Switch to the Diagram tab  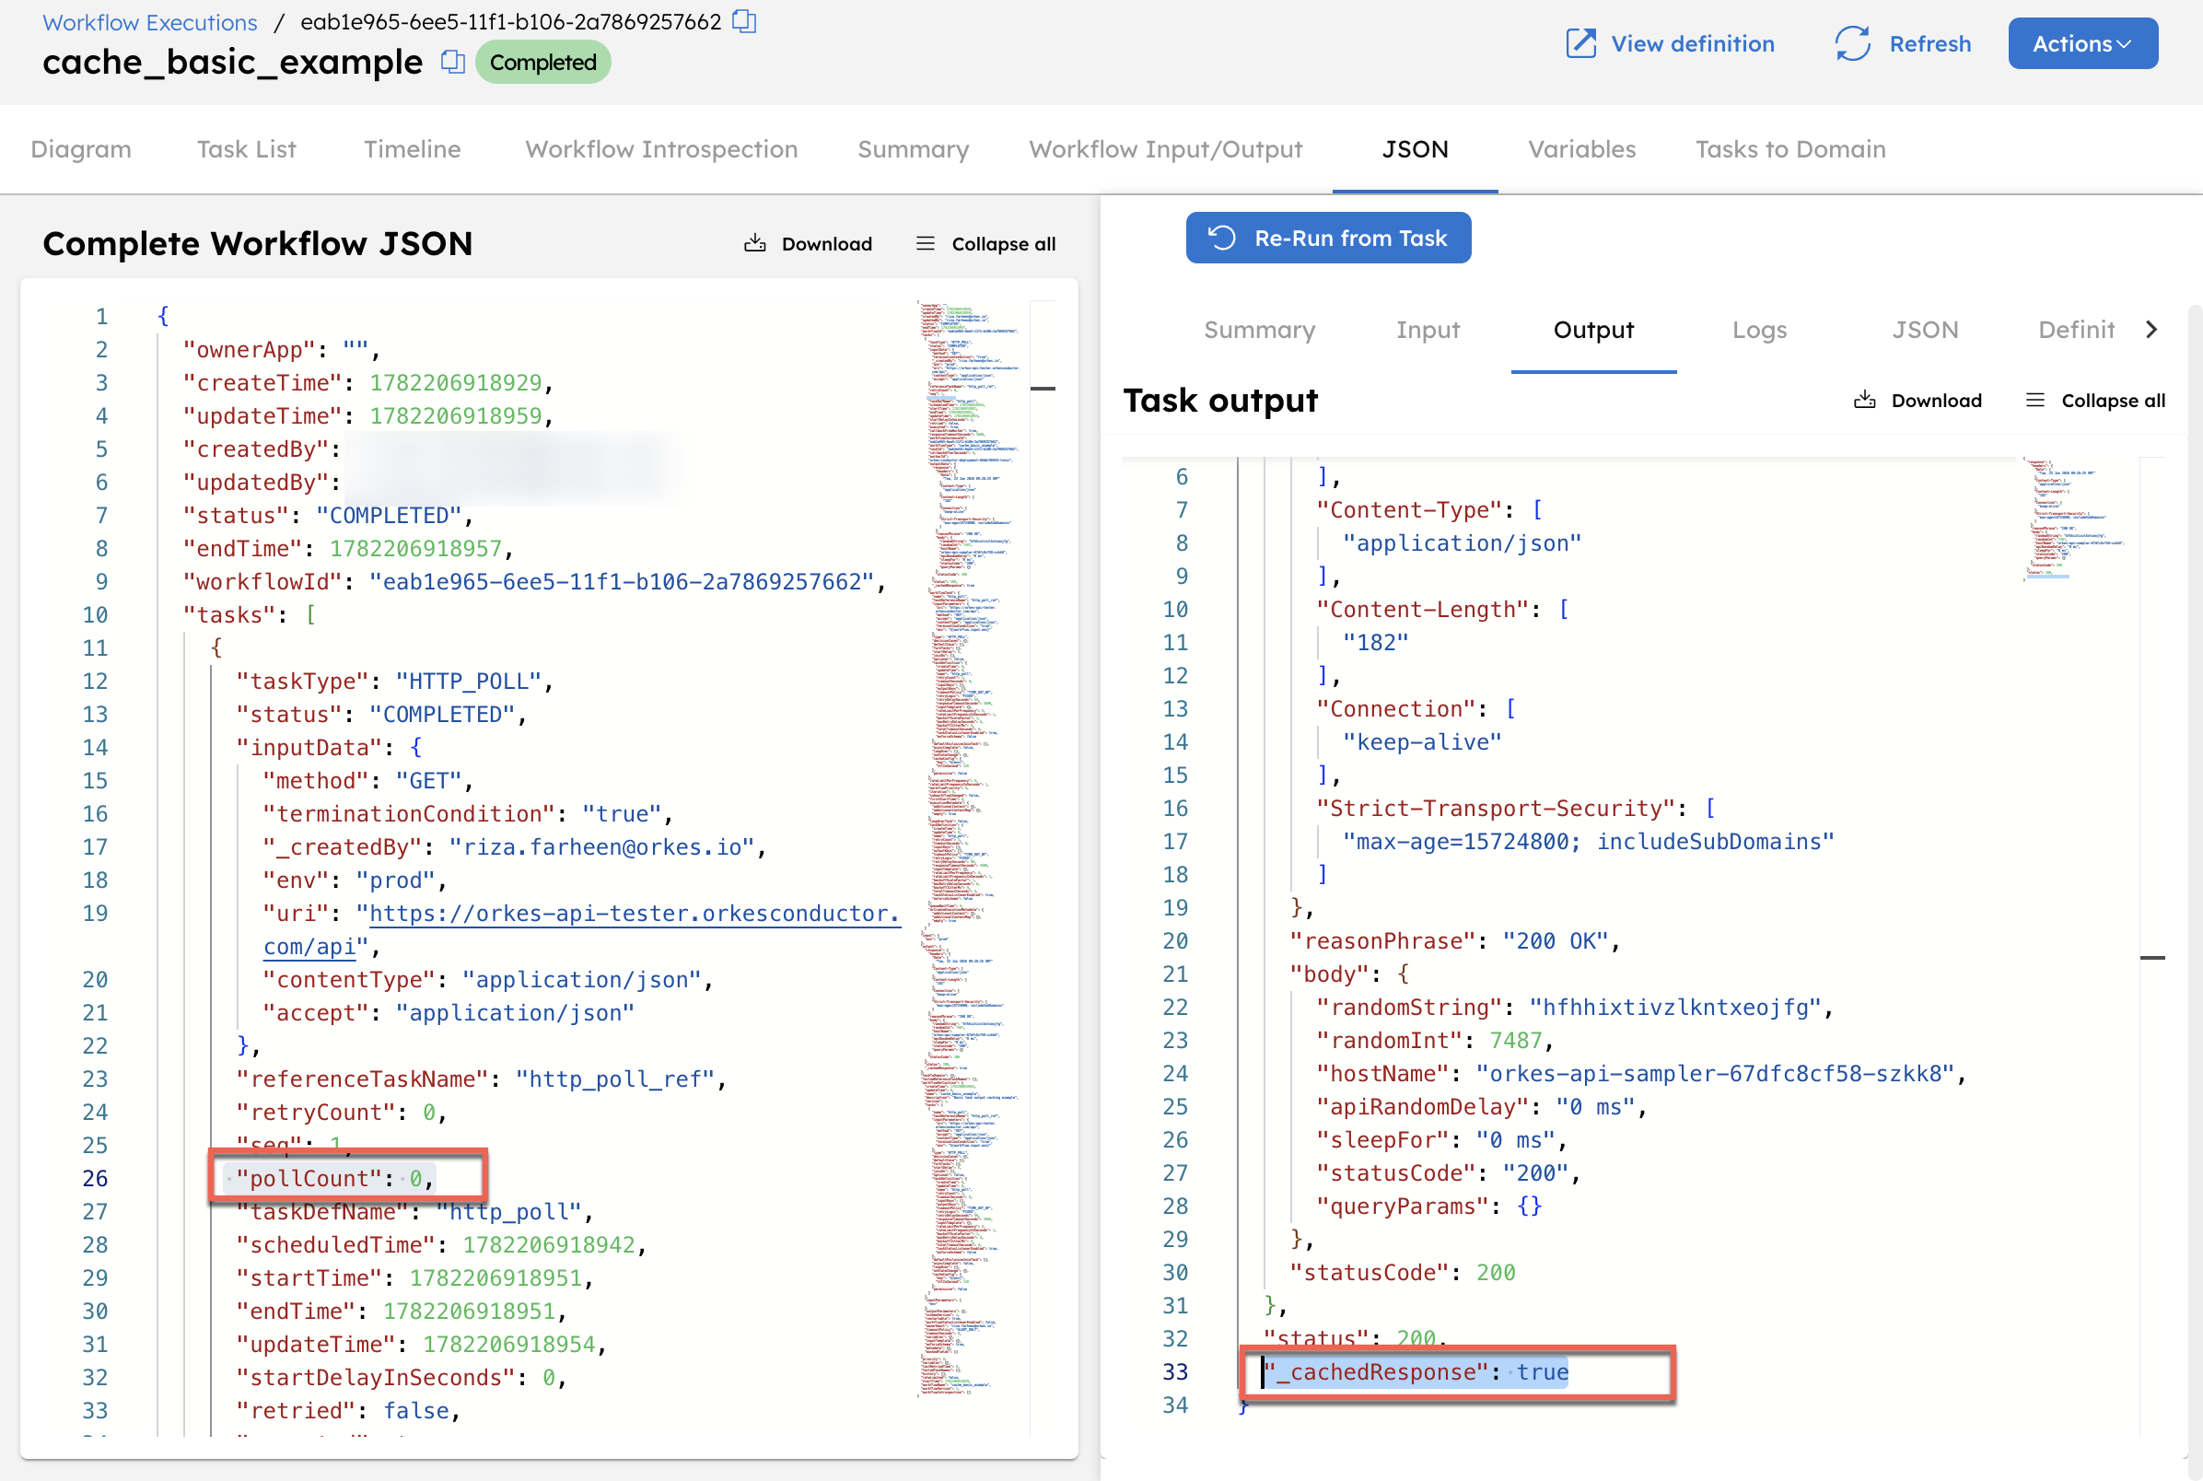[81, 149]
